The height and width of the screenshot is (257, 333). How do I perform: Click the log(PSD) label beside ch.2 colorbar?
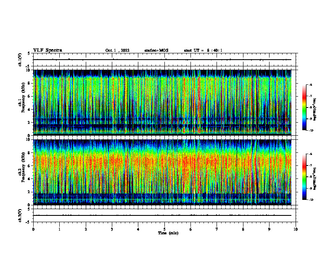(x=315, y=178)
